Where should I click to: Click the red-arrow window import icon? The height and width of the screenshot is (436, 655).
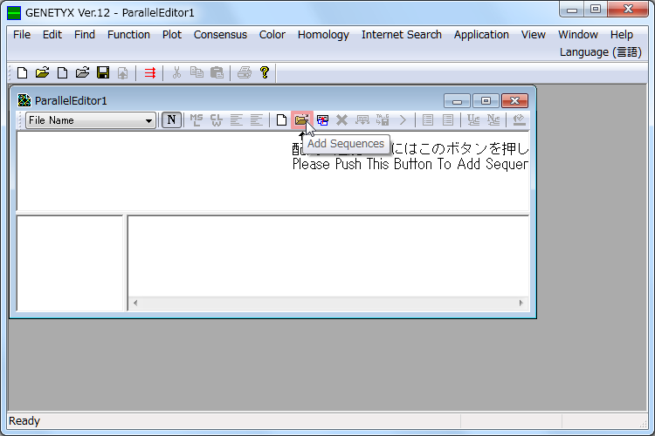322,120
